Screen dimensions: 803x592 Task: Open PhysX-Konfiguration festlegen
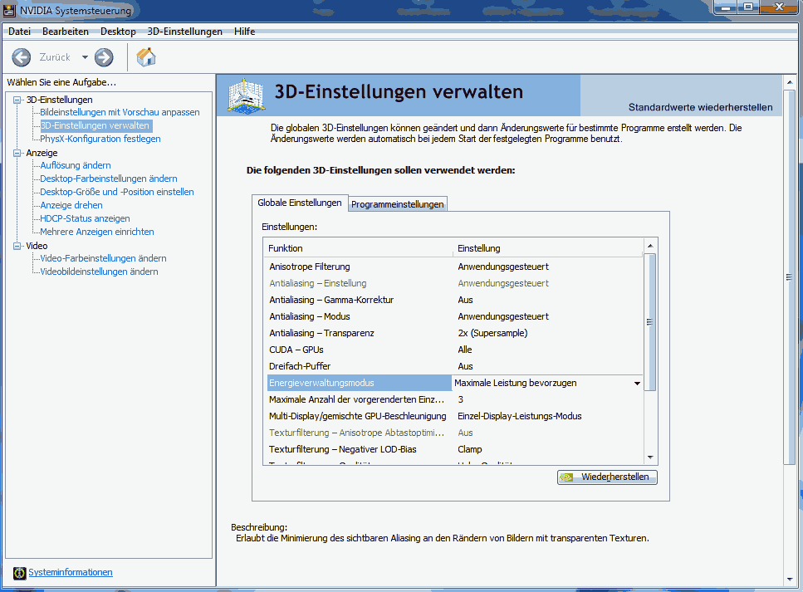(100, 139)
